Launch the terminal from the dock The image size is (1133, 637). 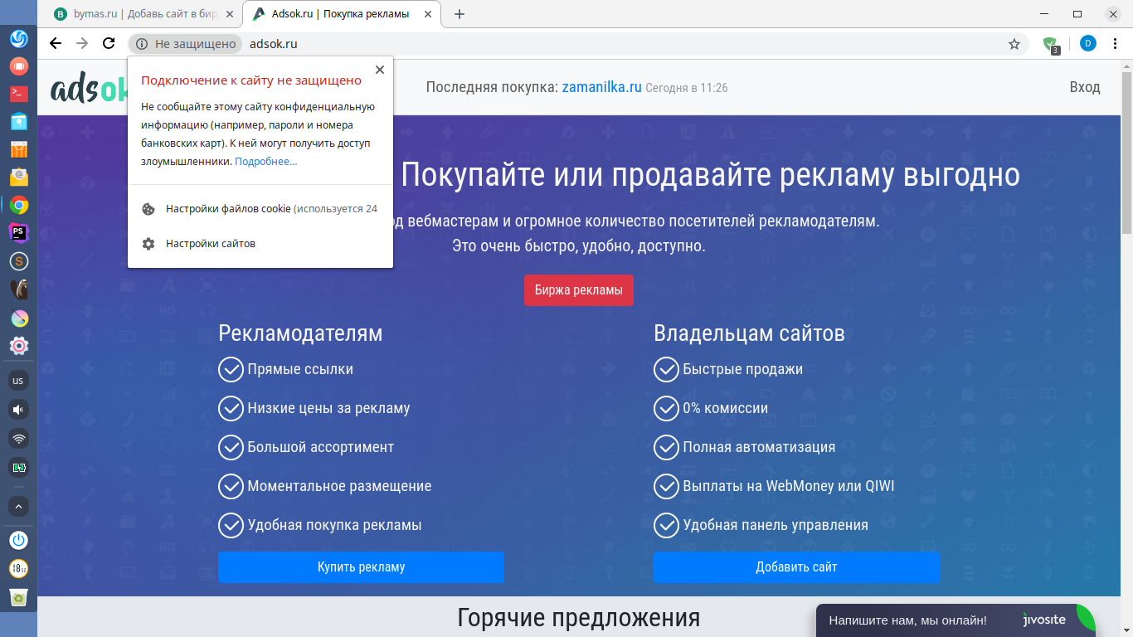coord(18,94)
